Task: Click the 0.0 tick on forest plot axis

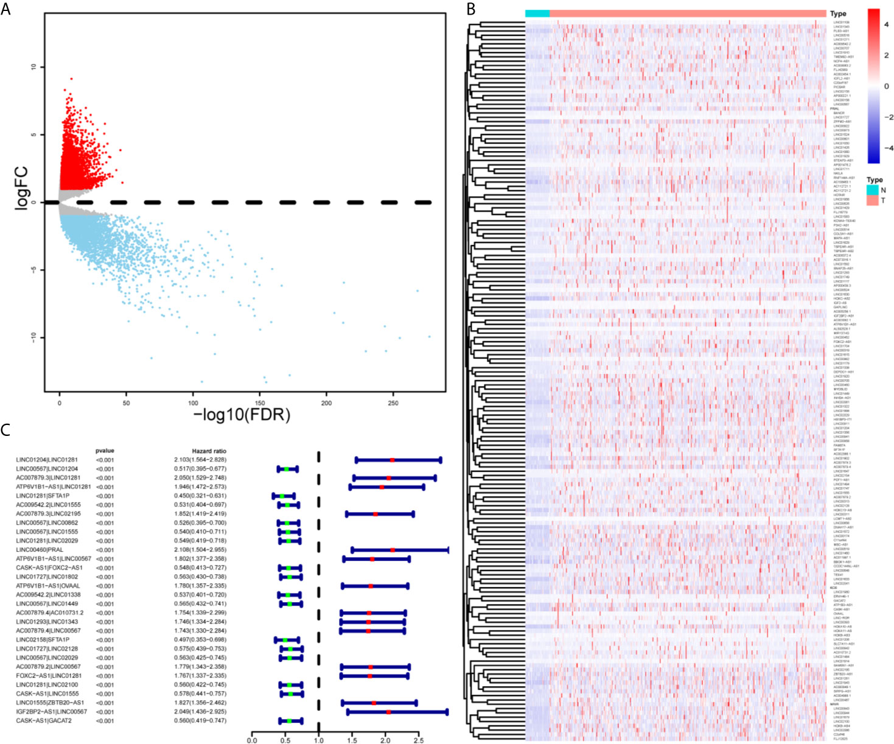Action: 252,740
